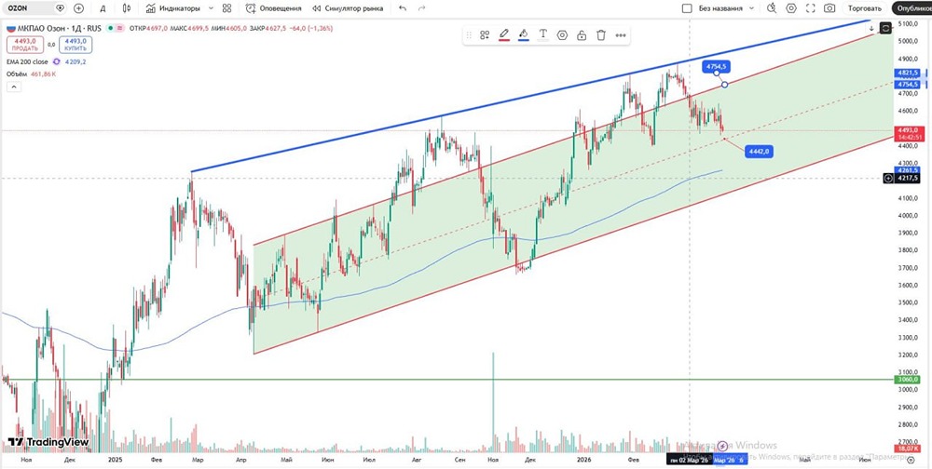Open symbol info icon next to OZON
This screenshot has height=469, width=932.
60,8
